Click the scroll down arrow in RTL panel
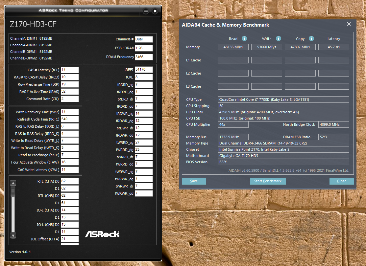Viewport: 366px width, 266px height. (13, 235)
